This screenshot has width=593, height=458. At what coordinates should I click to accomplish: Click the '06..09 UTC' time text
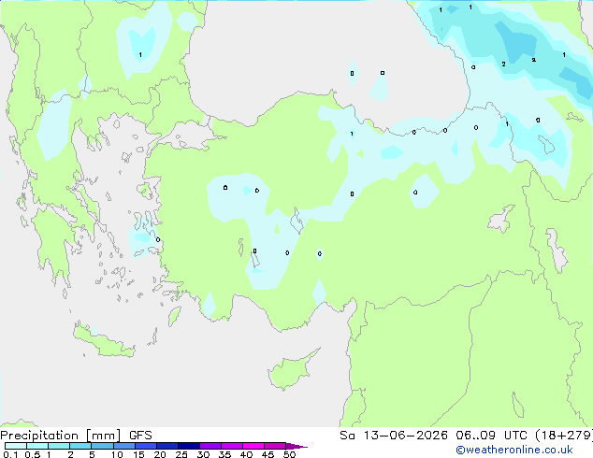point(491,436)
